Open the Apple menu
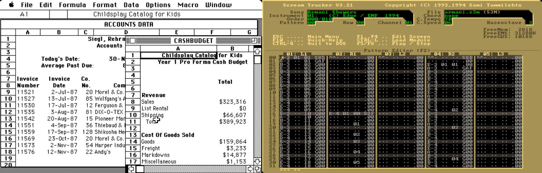 click(11, 5)
